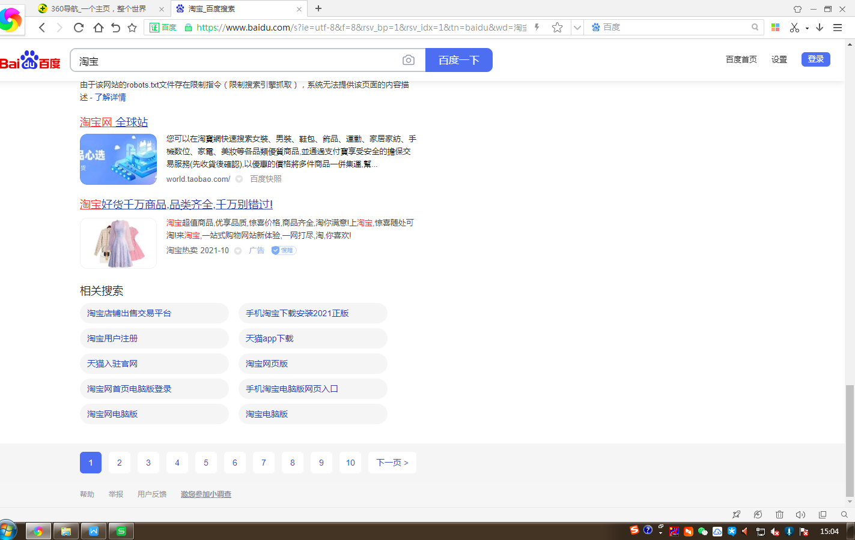855x540 pixels.
Task: Click the trash clean icon in status bar
Action: click(x=779, y=515)
